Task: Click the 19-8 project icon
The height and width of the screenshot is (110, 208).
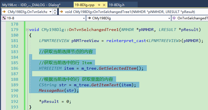Action: (x=4, y=18)
